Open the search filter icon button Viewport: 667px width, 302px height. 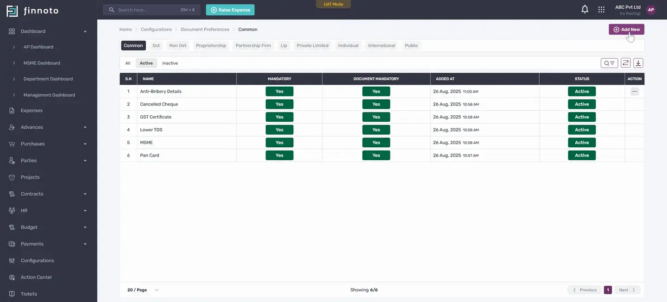point(609,63)
